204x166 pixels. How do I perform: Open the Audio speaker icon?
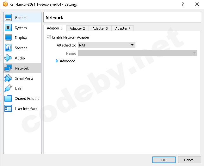pyautogui.click(x=8, y=58)
